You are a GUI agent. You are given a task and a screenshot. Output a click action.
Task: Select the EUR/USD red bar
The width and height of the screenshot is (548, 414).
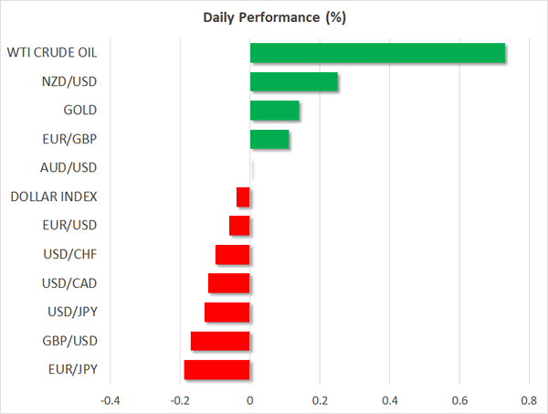(x=239, y=226)
